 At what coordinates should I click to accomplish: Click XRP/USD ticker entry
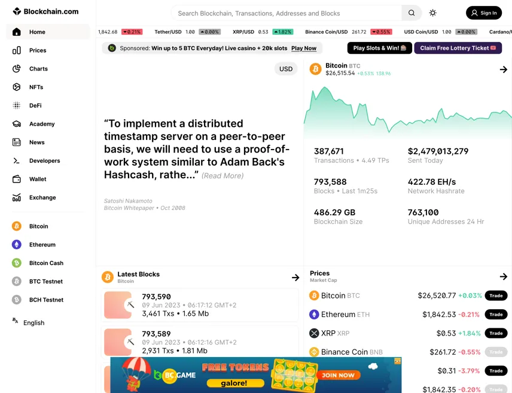[263, 32]
